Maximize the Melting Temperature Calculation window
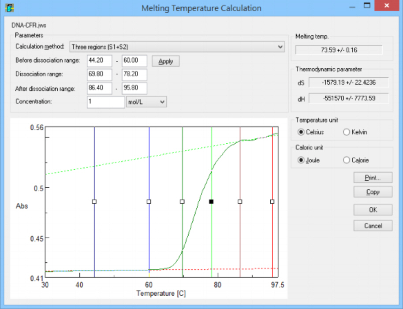This screenshot has height=309, width=403. coord(367,7)
